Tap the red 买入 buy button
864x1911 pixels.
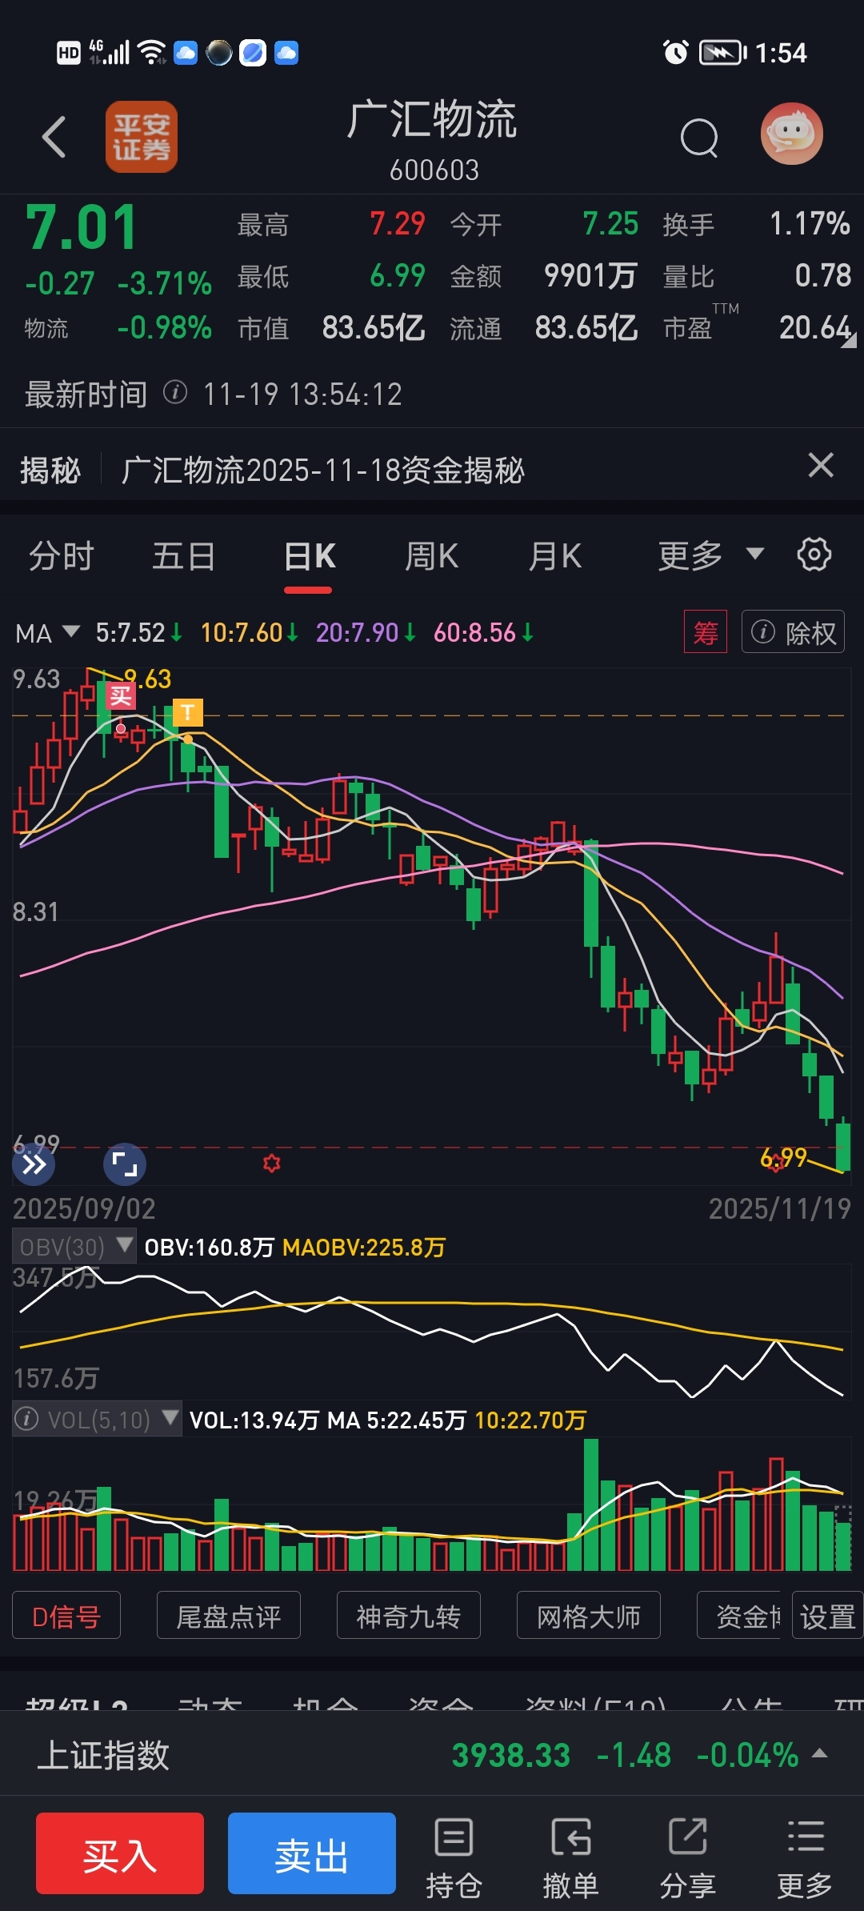tap(120, 1853)
